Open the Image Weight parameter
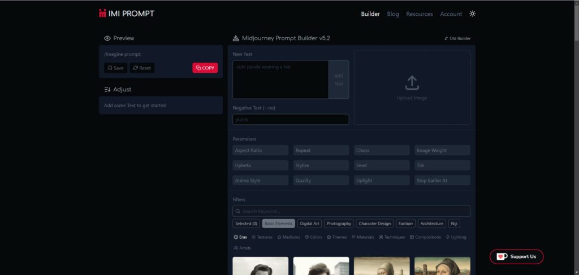Viewport: 579px width, 275px height. (x=442, y=150)
